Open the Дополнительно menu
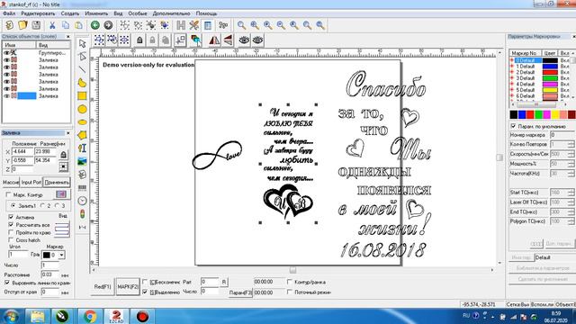 click(x=171, y=13)
